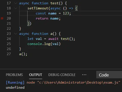Collapse the fold chevron at line 17
The width and height of the screenshot is (122, 92).
point(16,3)
